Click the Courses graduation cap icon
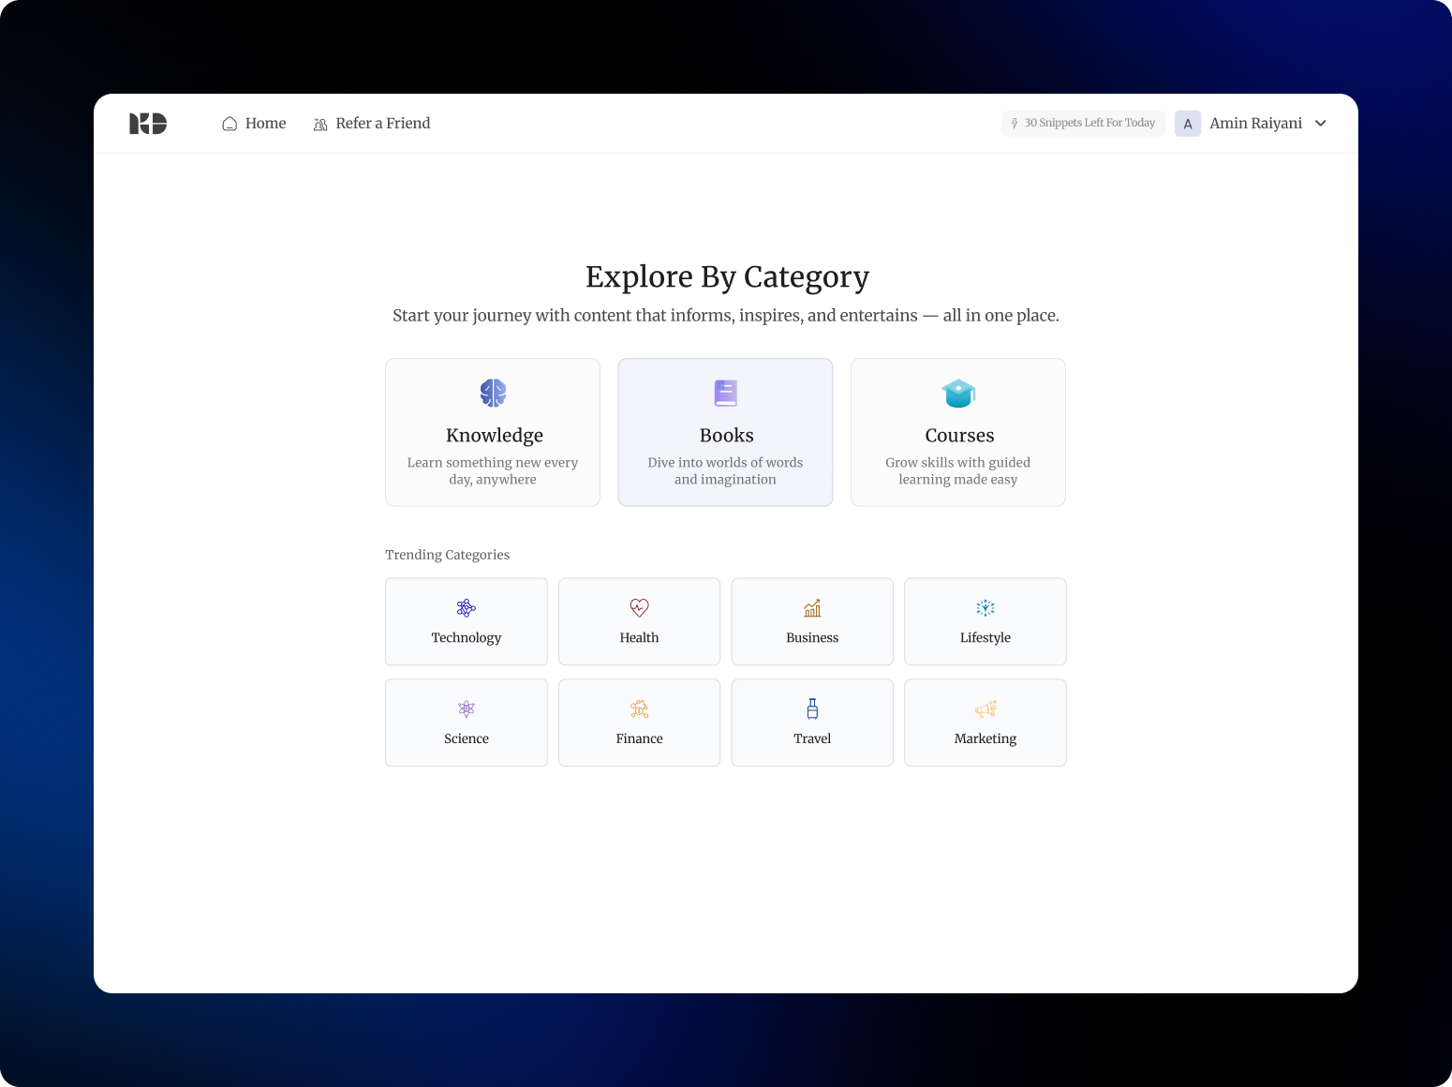The image size is (1452, 1087). click(958, 393)
